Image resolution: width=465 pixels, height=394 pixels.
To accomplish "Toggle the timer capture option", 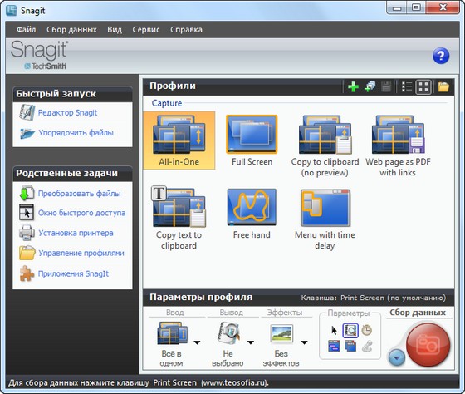I will coord(367,330).
